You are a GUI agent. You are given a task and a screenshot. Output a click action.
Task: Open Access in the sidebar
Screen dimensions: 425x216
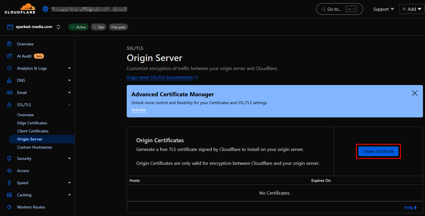23,171
